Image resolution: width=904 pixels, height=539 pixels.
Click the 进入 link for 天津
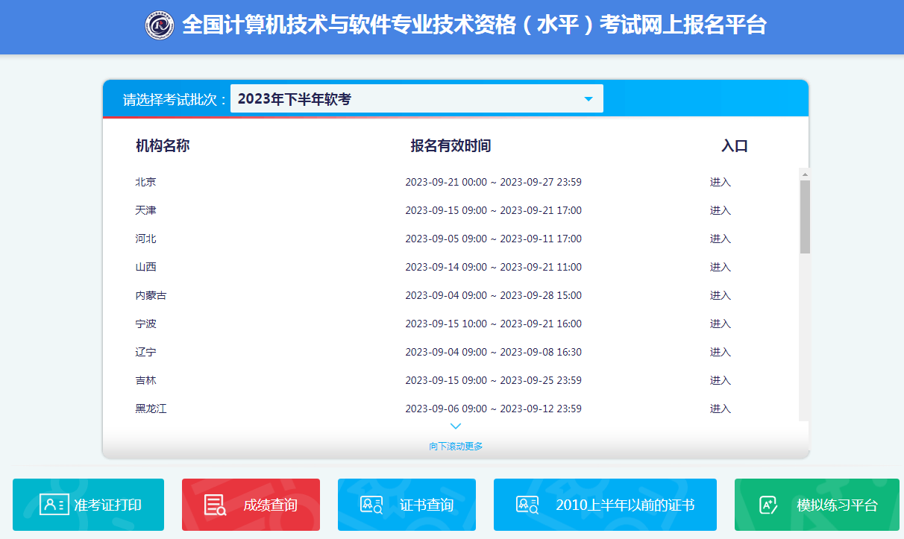pyautogui.click(x=720, y=209)
